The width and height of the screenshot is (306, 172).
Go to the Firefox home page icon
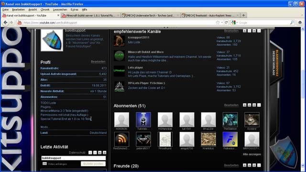click(x=300, y=22)
